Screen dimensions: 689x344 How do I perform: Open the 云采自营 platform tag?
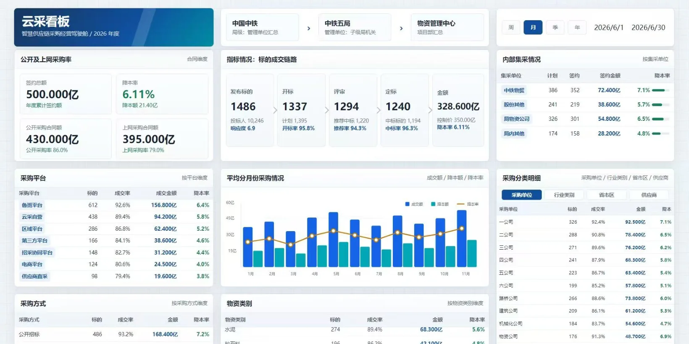(x=32, y=217)
